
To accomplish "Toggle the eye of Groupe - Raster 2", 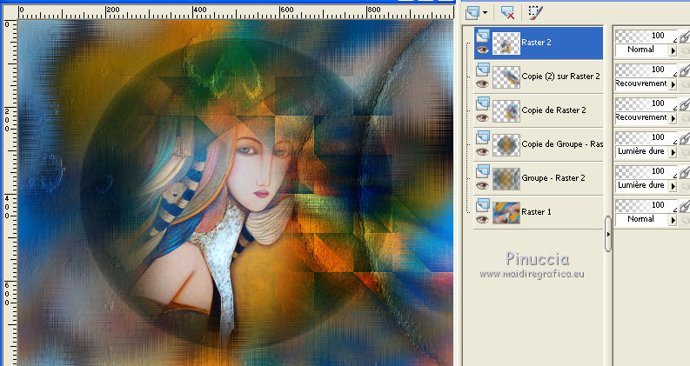I will (x=482, y=185).
